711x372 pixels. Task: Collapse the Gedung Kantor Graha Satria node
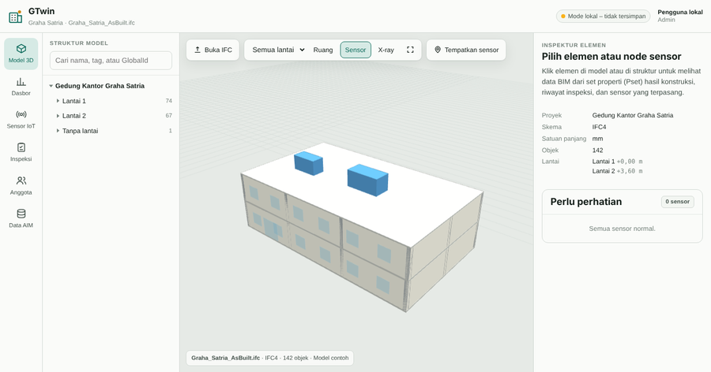click(51, 86)
